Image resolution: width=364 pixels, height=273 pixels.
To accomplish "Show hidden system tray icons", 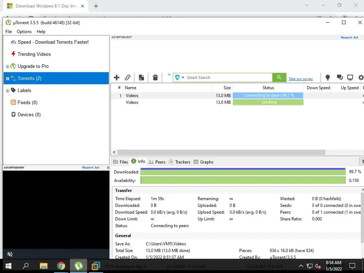I will coord(301,266).
